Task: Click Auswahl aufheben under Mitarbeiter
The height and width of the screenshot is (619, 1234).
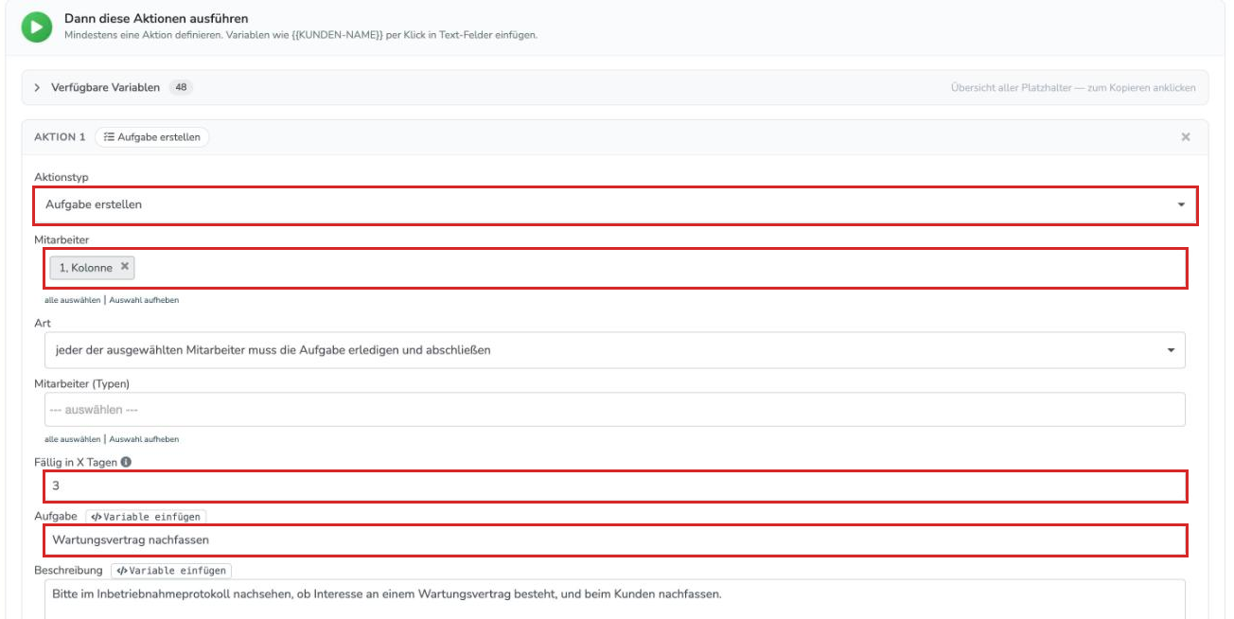Action: coord(144,300)
